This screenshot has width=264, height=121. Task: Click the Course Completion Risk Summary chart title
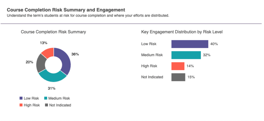tap(53, 32)
